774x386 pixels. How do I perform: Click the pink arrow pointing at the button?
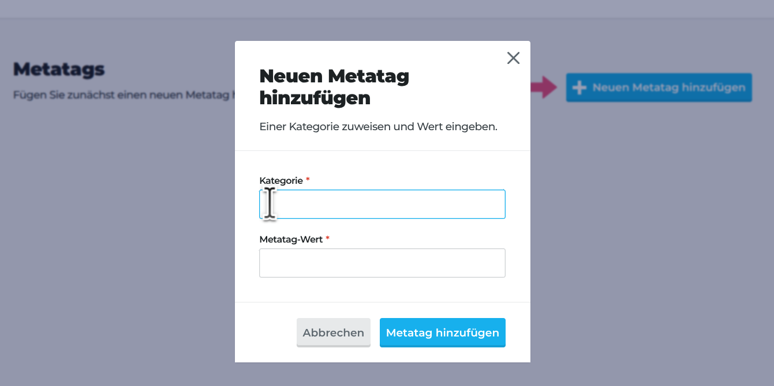pyautogui.click(x=543, y=88)
